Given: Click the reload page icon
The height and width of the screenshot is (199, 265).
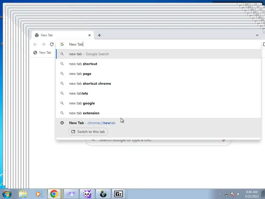Looking at the screenshot, I should pos(52,44).
